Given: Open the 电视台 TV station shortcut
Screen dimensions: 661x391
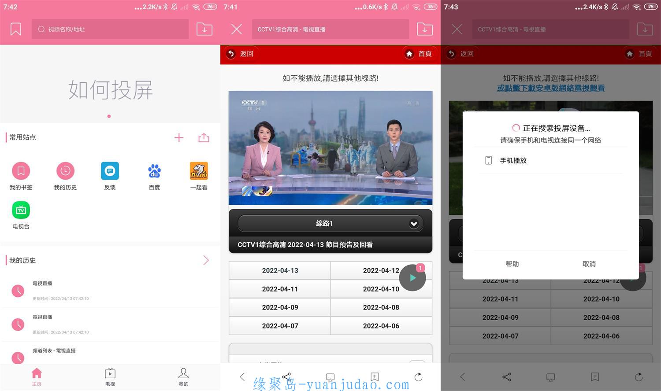Looking at the screenshot, I should point(21,210).
